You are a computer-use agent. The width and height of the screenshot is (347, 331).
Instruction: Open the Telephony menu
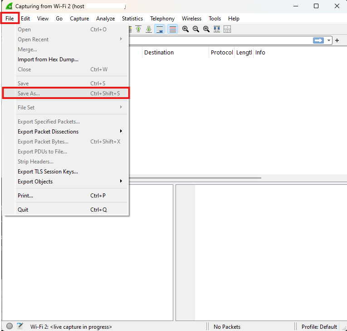(162, 18)
